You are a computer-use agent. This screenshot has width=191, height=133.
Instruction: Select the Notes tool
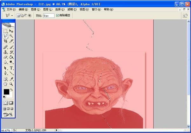coord(5,79)
